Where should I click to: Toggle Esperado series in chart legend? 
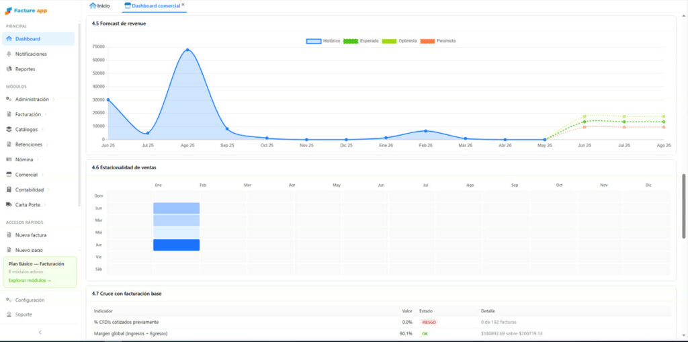click(x=361, y=41)
